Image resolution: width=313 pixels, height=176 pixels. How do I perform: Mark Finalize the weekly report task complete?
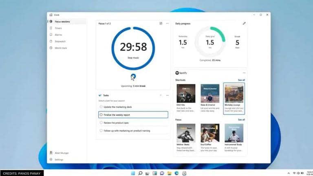[101, 115]
